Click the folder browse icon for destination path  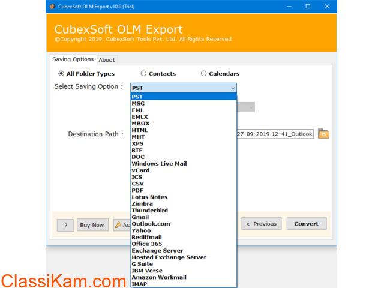click(323, 134)
